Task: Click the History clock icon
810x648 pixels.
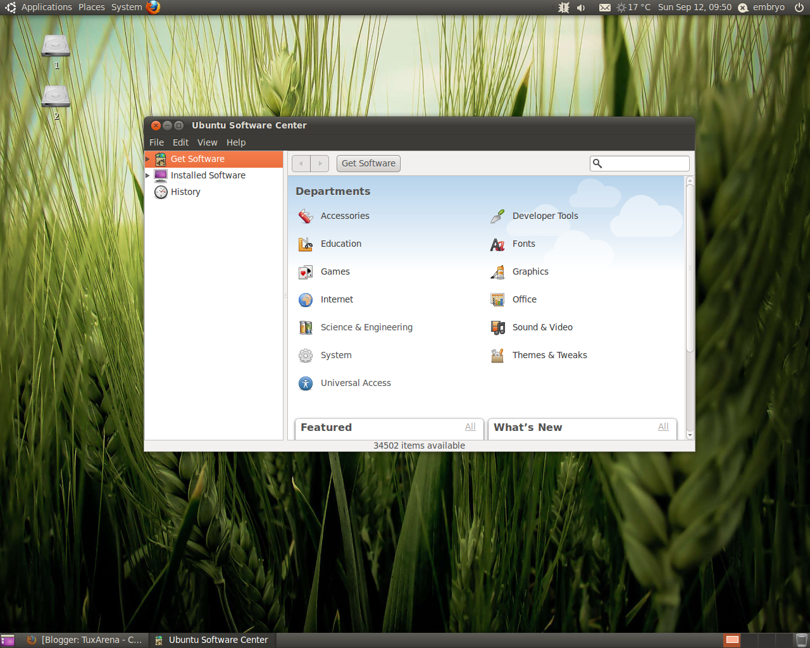Action: pos(161,192)
